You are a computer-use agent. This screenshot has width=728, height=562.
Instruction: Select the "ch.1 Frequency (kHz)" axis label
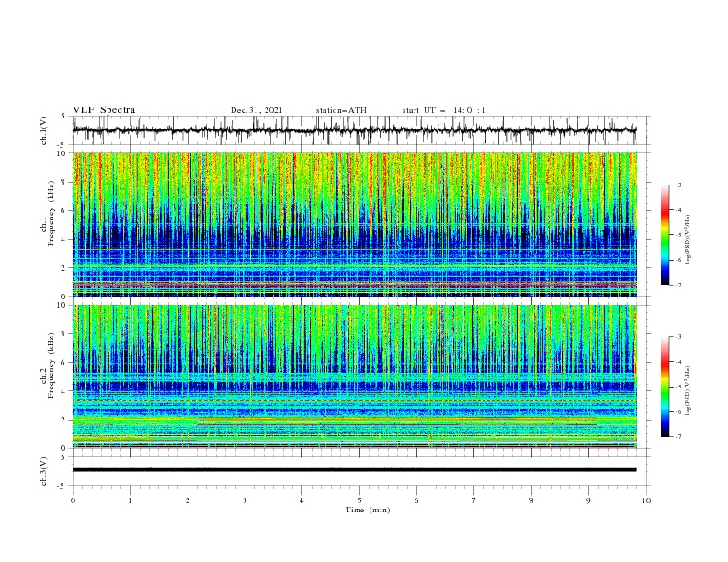pos(48,213)
